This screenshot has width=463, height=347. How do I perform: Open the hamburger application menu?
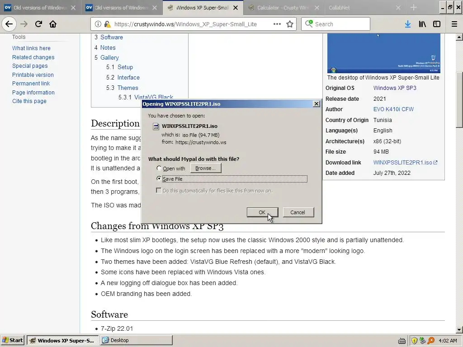pos(454,24)
